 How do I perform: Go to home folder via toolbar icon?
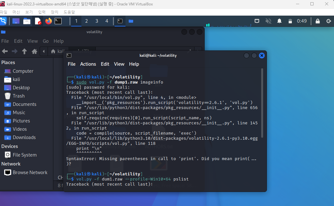34,51
